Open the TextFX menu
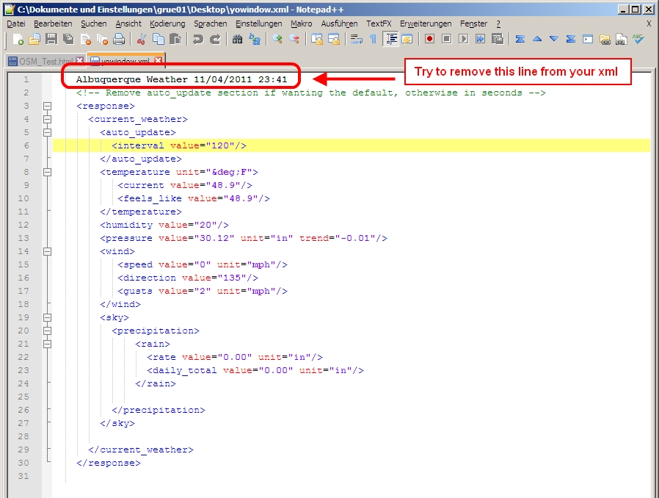The image size is (659, 498). pyautogui.click(x=379, y=24)
